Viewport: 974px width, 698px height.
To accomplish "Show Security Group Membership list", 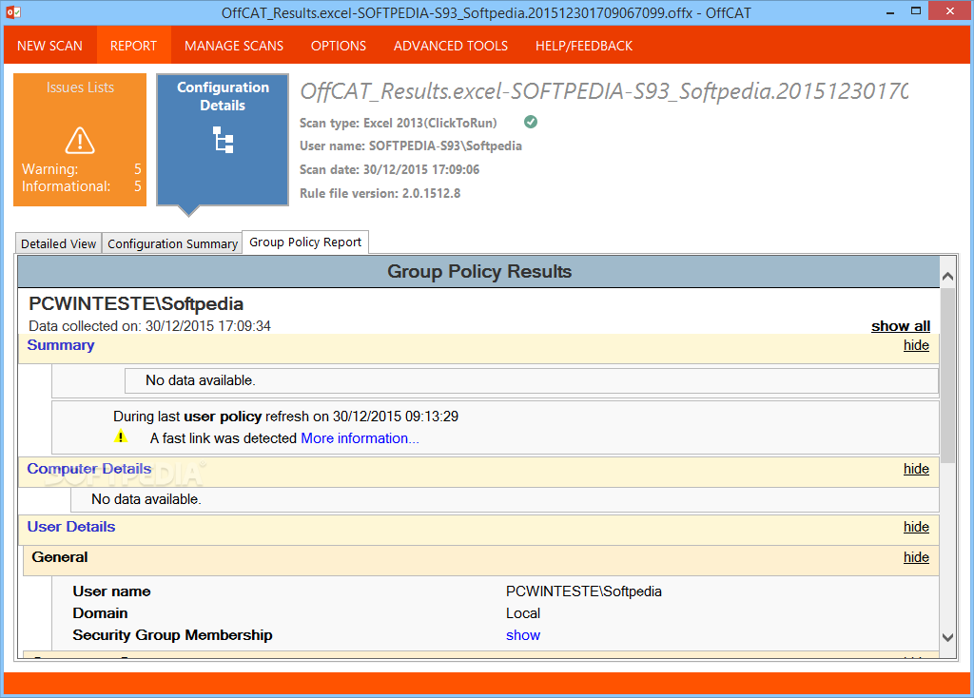I will (x=523, y=635).
